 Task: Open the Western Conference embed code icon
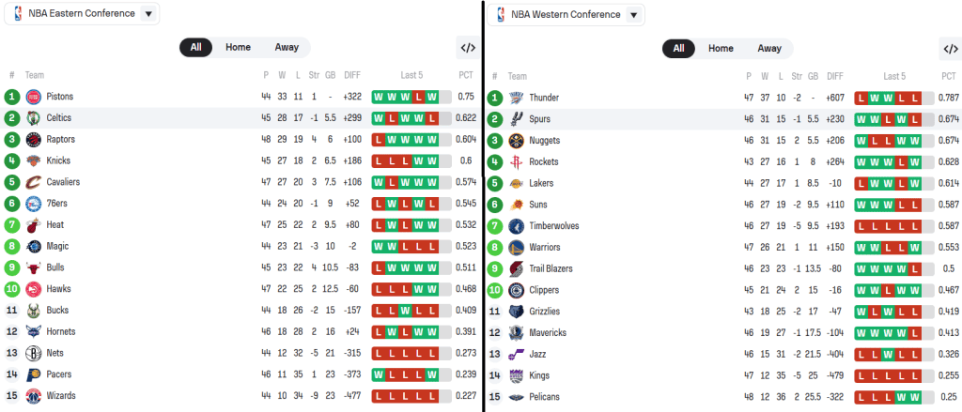(951, 49)
